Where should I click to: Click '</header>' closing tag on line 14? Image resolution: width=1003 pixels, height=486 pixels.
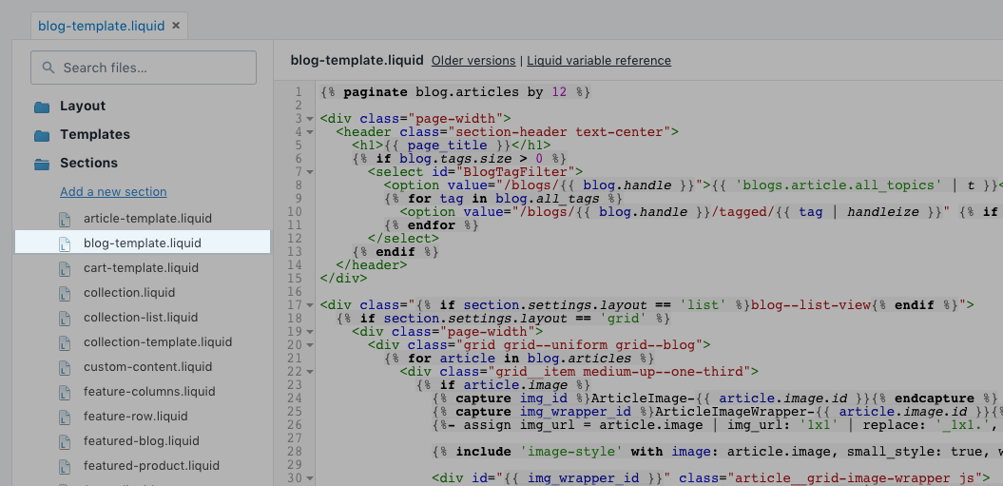(x=371, y=264)
